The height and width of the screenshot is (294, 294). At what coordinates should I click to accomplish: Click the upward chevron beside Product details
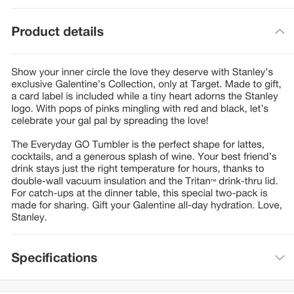[x=280, y=31]
